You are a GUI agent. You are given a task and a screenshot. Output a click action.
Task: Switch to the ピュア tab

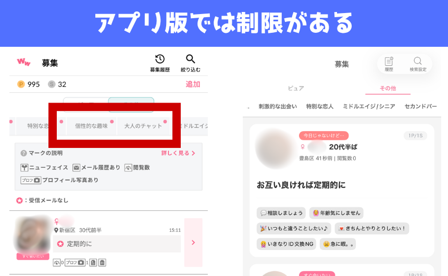coord(296,89)
